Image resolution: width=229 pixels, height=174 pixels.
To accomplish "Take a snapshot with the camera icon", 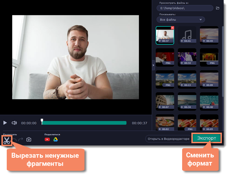I will pyautogui.click(x=29, y=140).
